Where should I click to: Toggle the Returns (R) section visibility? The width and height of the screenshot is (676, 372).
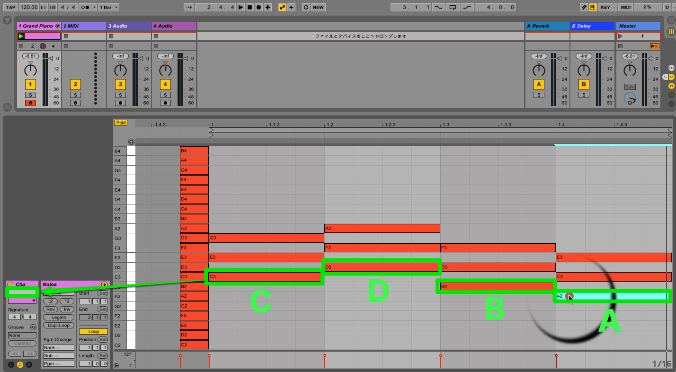point(671,77)
